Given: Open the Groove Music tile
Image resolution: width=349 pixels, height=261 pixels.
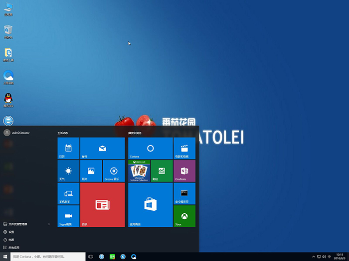Looking at the screenshot, I should pyautogui.click(x=114, y=171).
